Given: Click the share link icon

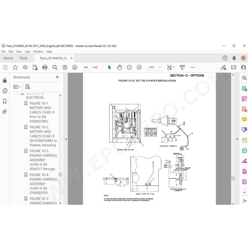Looking at the screenshot, I should 224,67.
